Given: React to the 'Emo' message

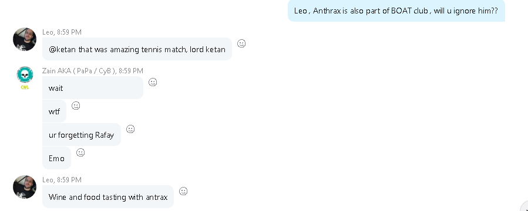Looking at the screenshot, I should click(80, 152).
